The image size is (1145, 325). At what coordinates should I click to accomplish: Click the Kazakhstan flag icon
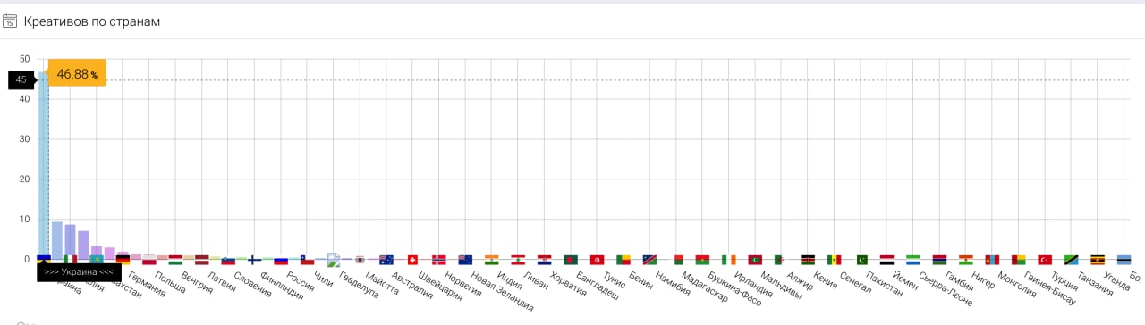tap(97, 260)
